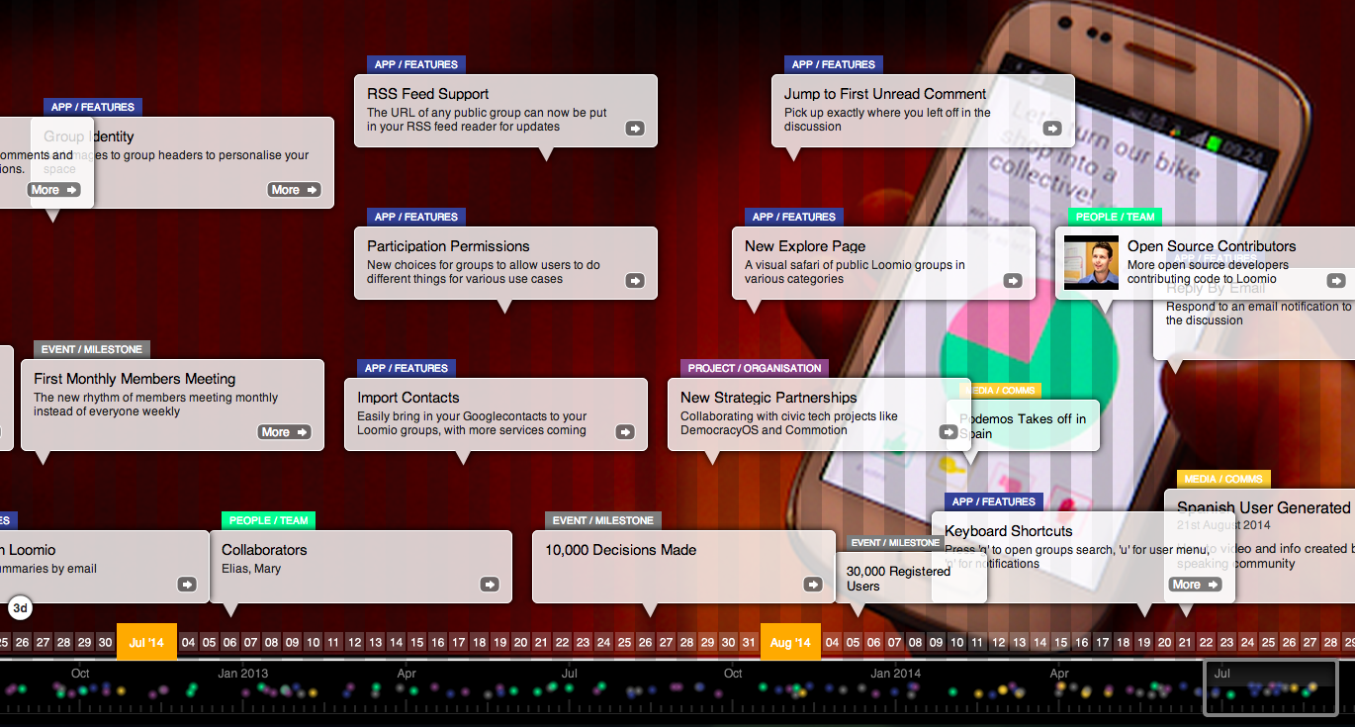Click mini timeline viewport box labeled Jul
Image resolution: width=1355 pixels, height=727 pixels.
tap(1270, 687)
